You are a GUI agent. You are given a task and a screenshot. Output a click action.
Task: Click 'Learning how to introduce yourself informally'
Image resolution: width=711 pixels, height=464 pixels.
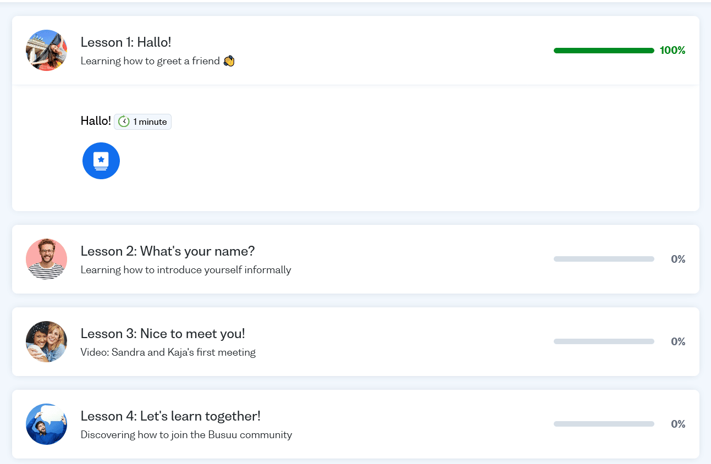click(186, 270)
